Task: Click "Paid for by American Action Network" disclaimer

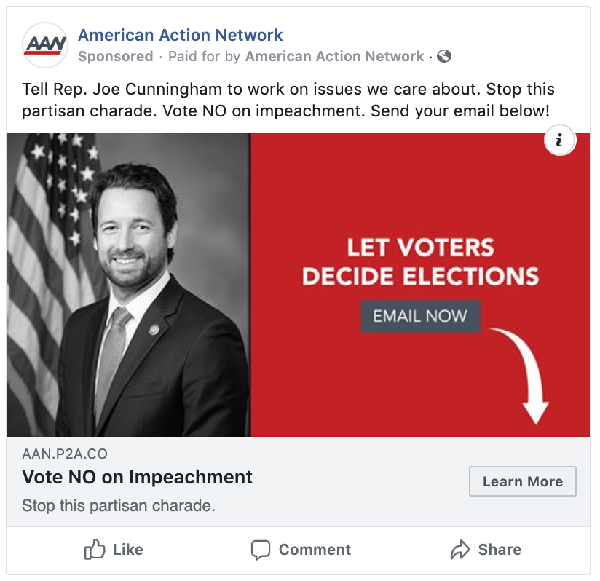Action: click(x=296, y=57)
